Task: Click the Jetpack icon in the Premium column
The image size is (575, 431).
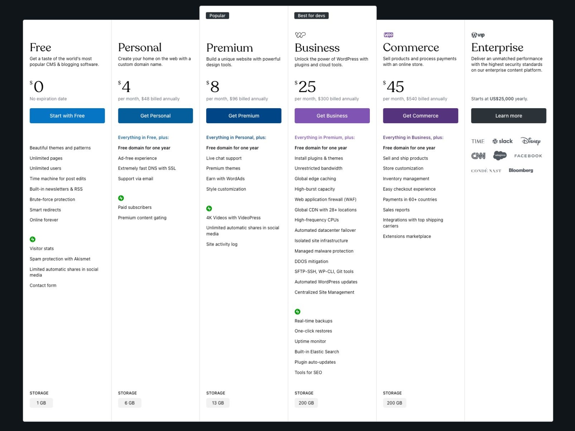Action: click(209, 208)
